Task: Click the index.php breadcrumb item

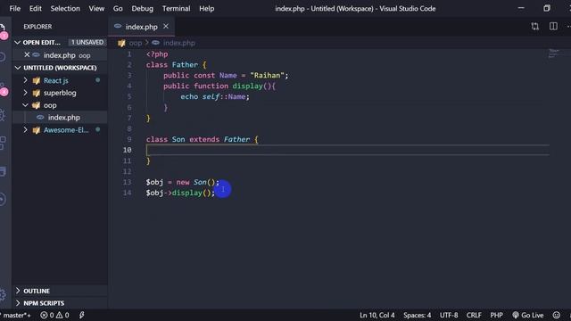Action: [x=178, y=43]
